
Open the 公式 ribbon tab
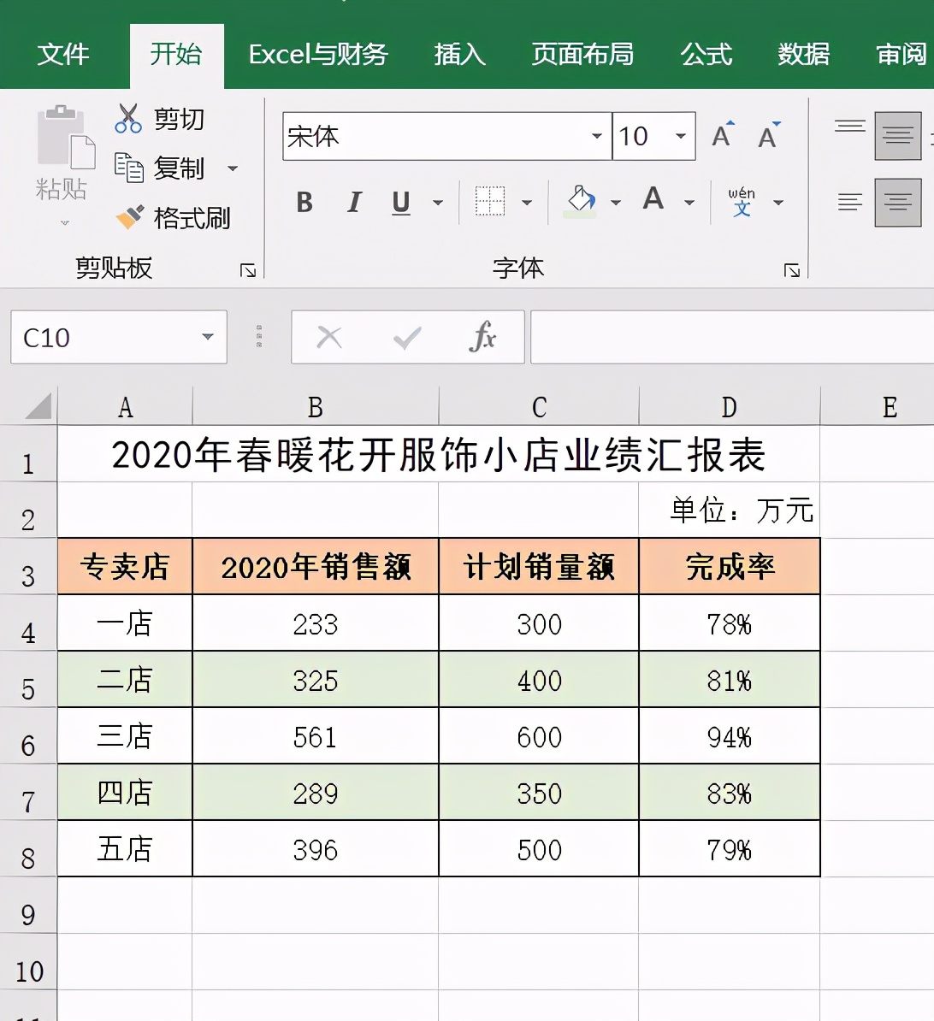pos(706,55)
